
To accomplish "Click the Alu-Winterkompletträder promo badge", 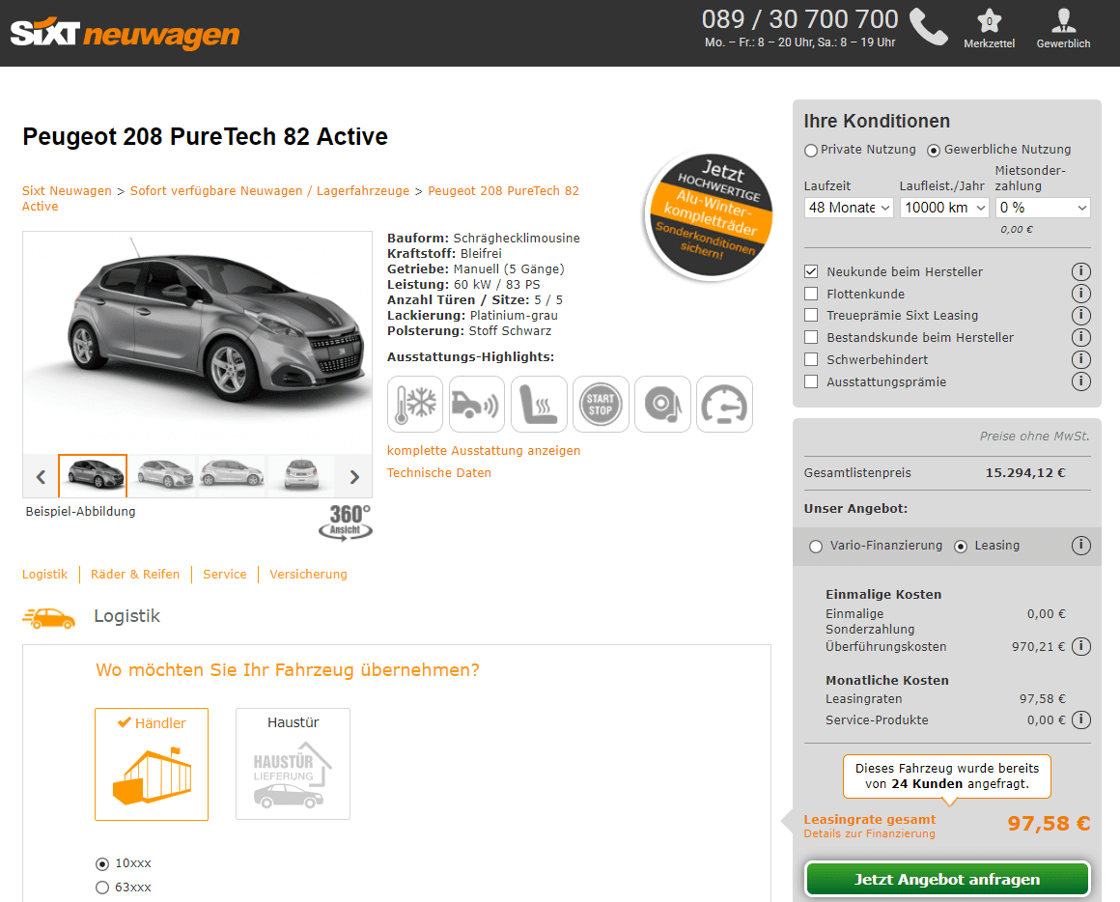I will [711, 214].
